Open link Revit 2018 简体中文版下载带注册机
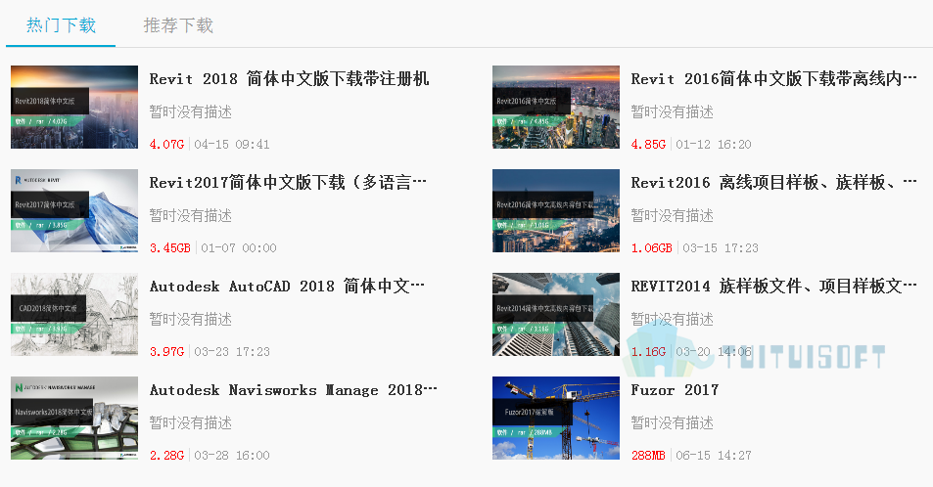 click(x=289, y=78)
